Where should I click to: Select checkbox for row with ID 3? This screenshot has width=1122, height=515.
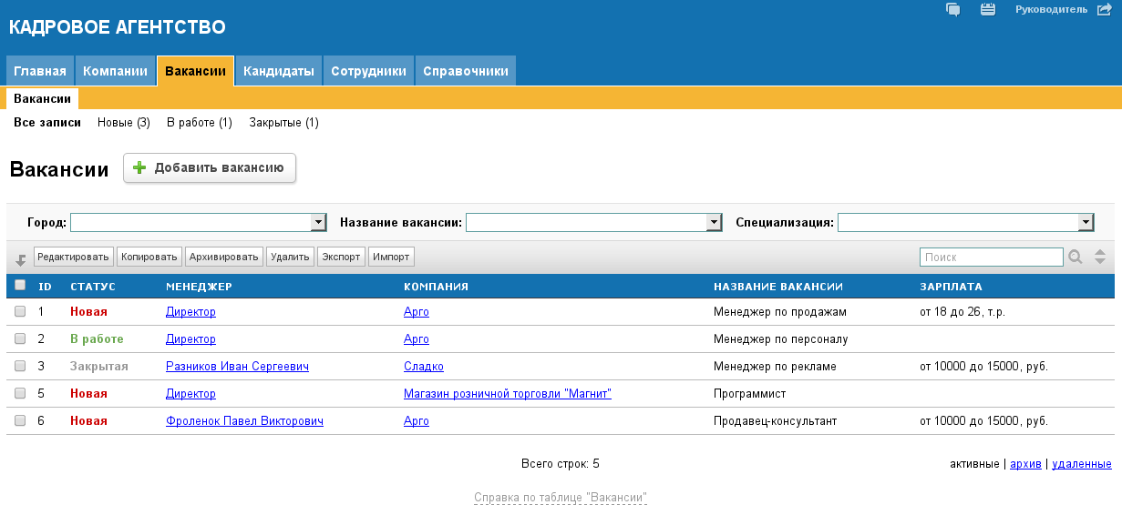[x=20, y=367]
